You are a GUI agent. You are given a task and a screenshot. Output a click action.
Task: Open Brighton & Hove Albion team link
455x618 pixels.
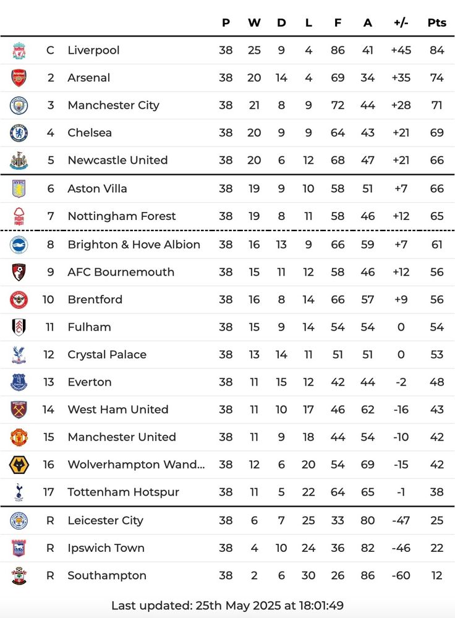tap(134, 245)
